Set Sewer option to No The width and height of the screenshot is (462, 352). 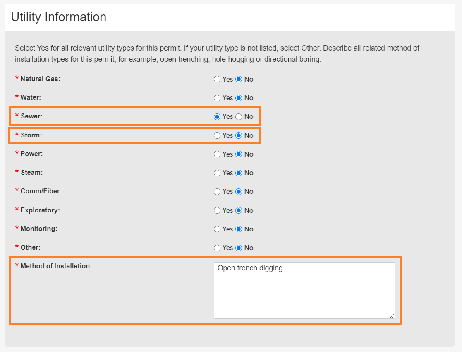pyautogui.click(x=239, y=117)
